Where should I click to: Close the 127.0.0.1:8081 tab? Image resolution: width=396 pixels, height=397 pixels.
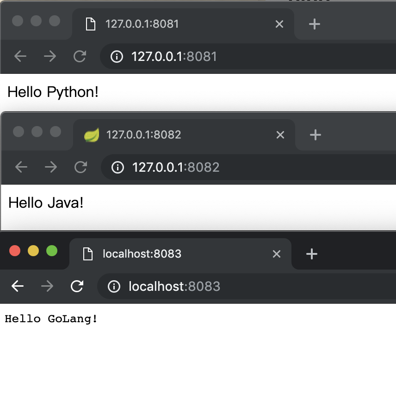click(x=279, y=24)
